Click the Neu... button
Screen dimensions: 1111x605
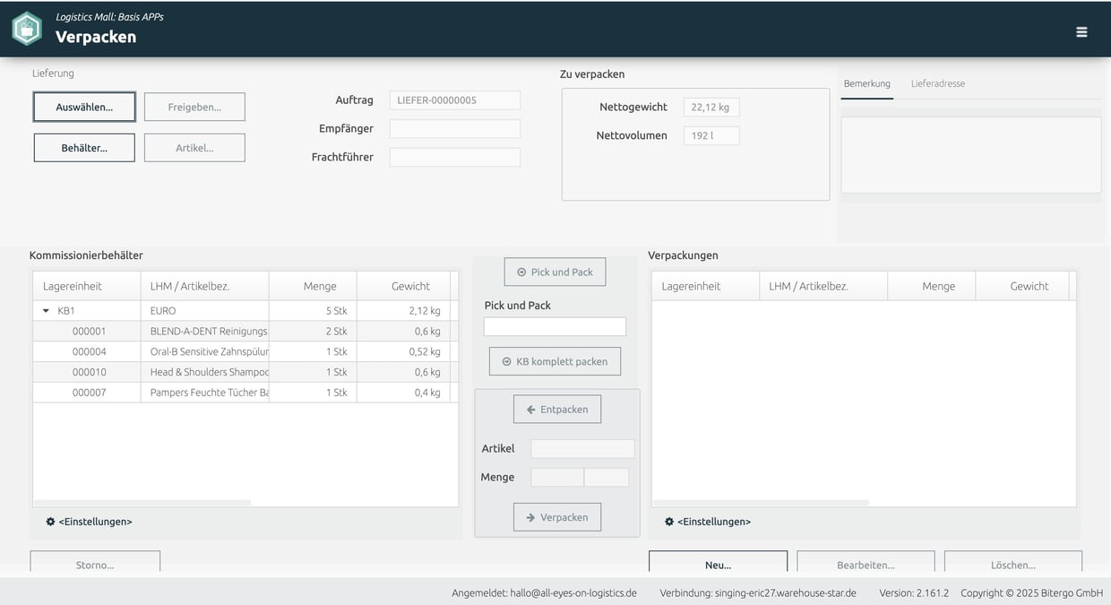pyautogui.click(x=719, y=562)
